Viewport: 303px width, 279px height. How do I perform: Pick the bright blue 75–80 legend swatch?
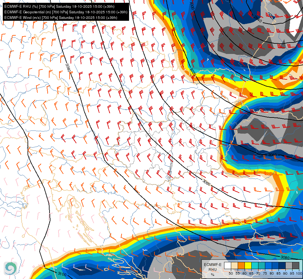[269, 265]
